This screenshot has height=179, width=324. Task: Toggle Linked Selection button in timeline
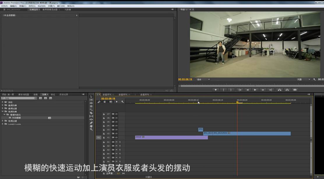point(111,102)
